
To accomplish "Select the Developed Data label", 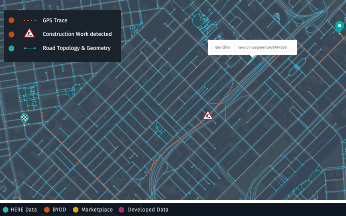I will (148, 210).
